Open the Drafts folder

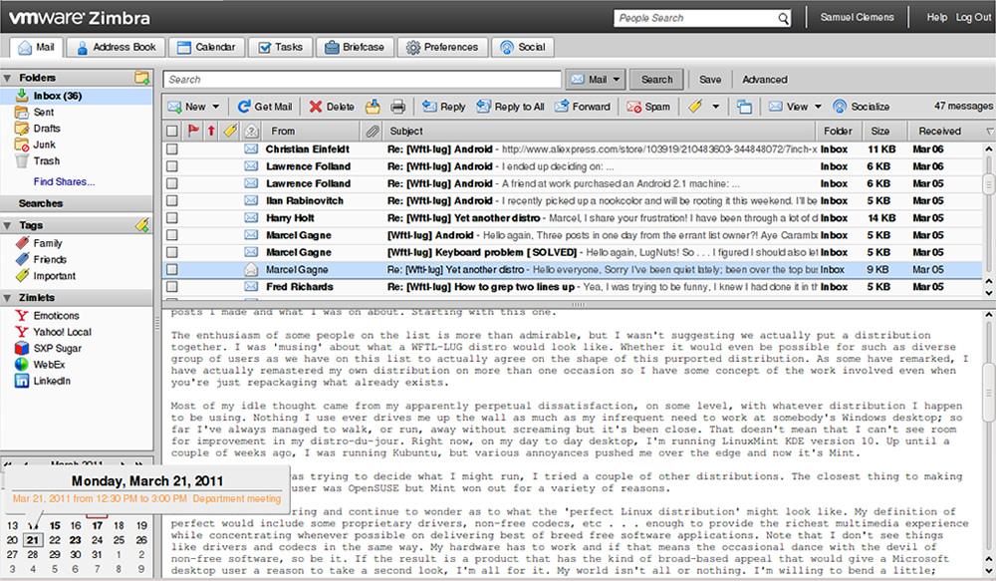click(x=47, y=129)
